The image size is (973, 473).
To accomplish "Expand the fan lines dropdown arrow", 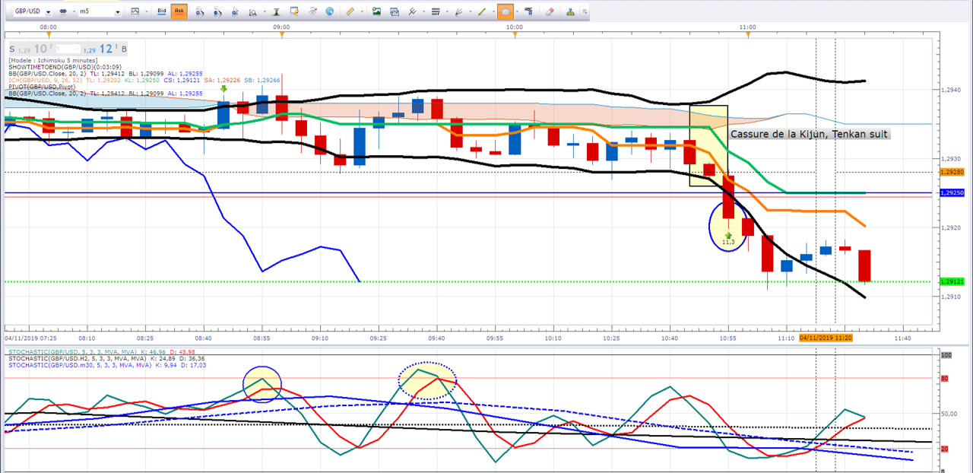I will (x=471, y=11).
